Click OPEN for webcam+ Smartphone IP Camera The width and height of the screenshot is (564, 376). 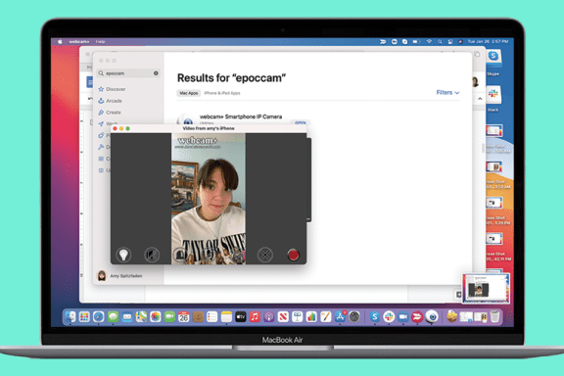click(301, 122)
